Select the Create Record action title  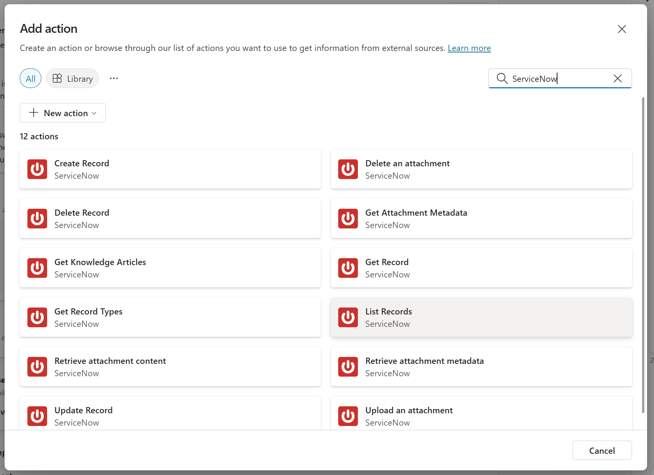pos(82,163)
